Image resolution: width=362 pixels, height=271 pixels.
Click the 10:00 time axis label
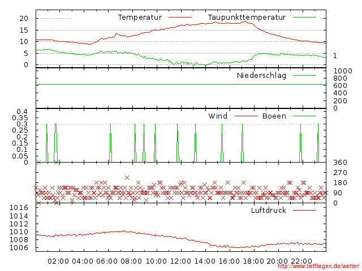[x=156, y=261]
